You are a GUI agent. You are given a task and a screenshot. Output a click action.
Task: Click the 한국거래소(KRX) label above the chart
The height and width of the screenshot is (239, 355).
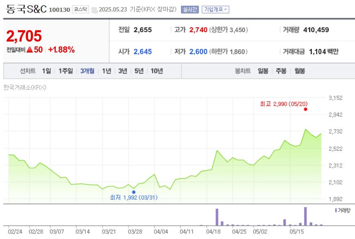pyautogui.click(x=25, y=88)
